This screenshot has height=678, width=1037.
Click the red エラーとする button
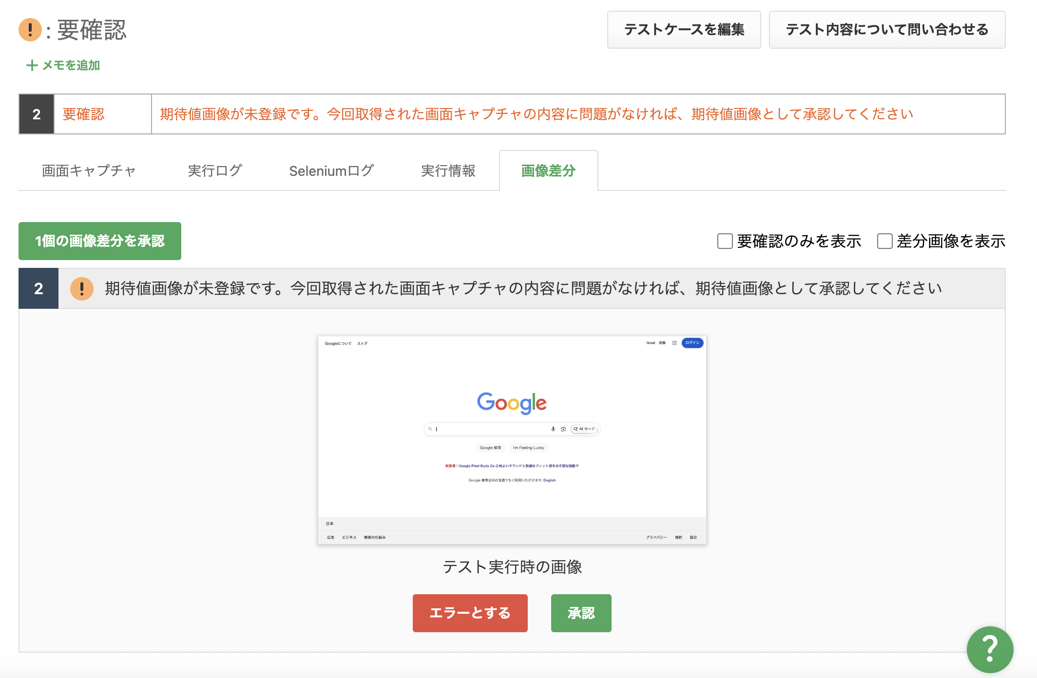470,613
